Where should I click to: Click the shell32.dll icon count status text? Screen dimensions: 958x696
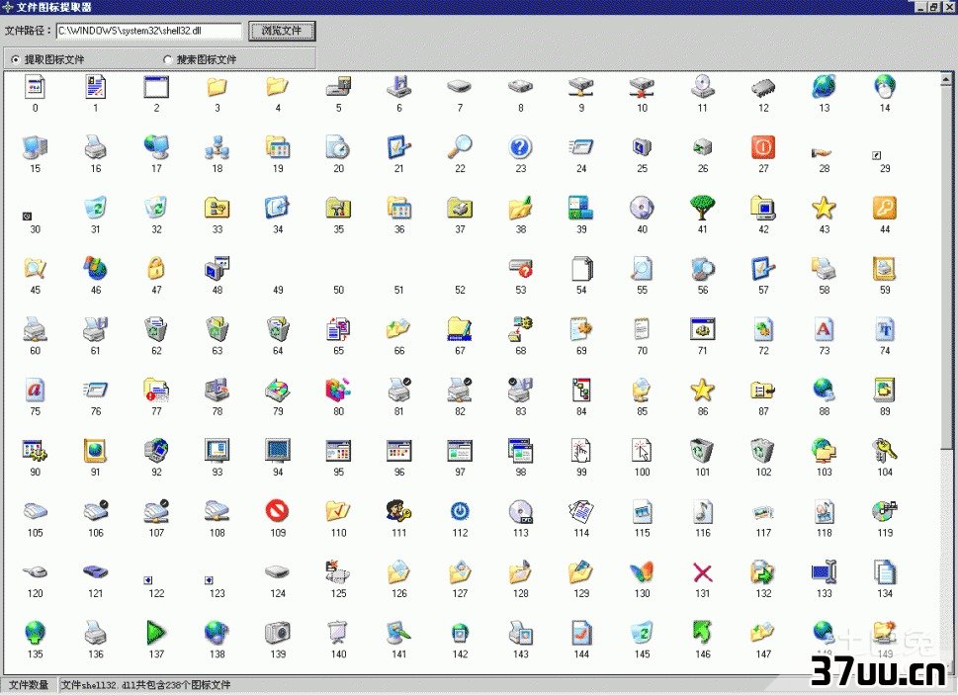(146, 685)
